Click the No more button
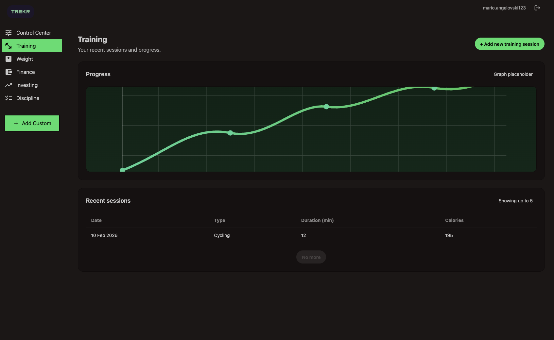 click(x=311, y=257)
